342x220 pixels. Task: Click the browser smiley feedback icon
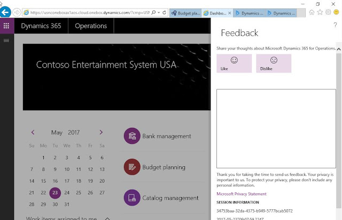click(x=337, y=12)
